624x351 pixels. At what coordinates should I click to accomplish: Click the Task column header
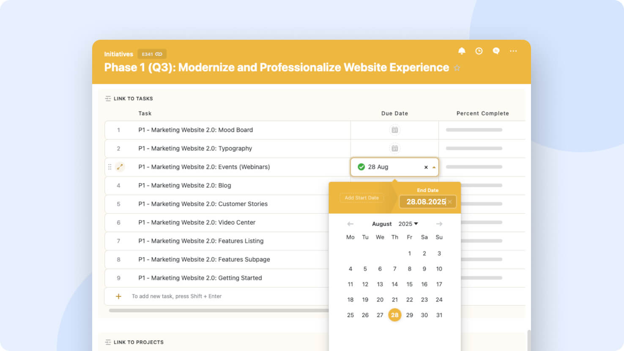[145, 113]
